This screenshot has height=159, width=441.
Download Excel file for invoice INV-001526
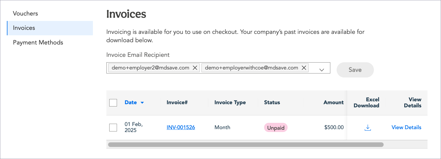tap(368, 128)
